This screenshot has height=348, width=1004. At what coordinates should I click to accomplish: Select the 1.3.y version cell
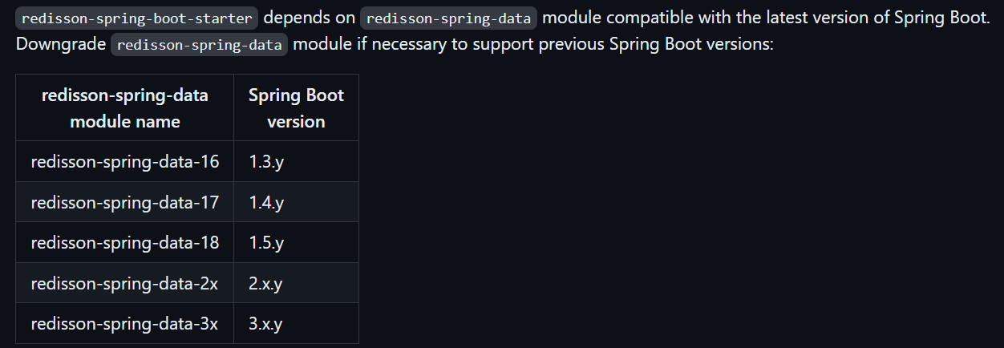coord(266,161)
